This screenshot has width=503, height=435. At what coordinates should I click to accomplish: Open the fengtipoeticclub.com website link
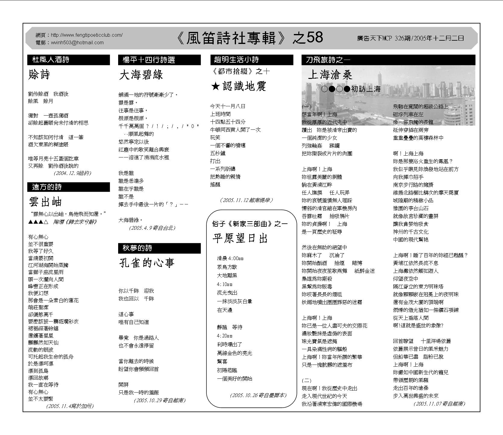[86, 35]
